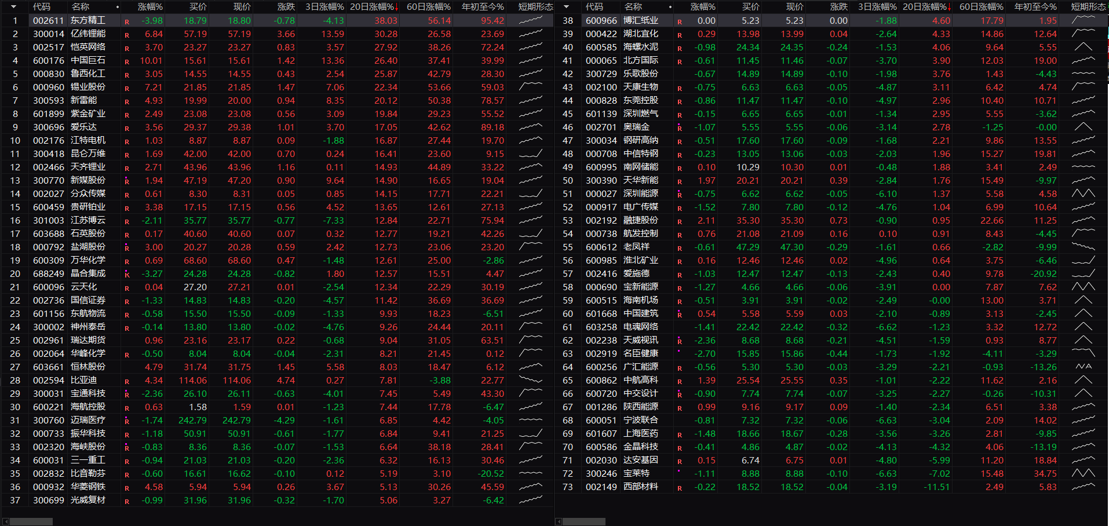Screen dimensions: 1109x526
Task: Open stock 中国建筑 in right list
Action: point(640,313)
